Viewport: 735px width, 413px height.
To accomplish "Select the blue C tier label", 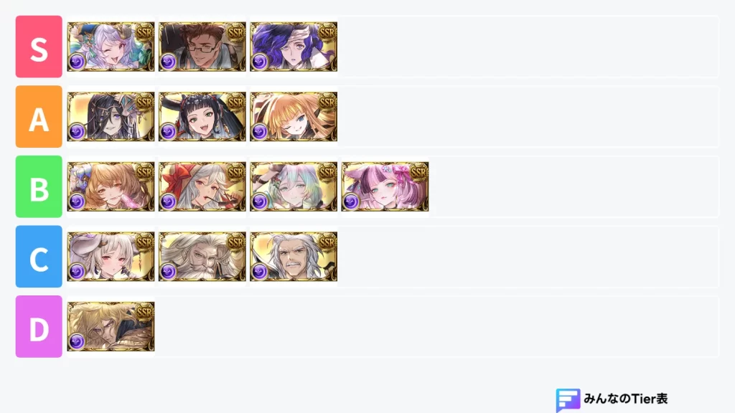I will [39, 257].
